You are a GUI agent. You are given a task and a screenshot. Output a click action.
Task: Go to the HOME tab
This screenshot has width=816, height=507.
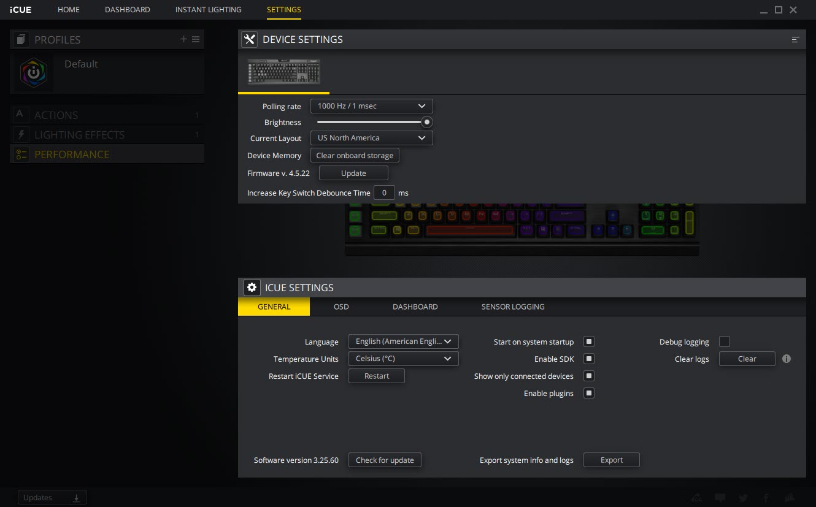(x=69, y=10)
